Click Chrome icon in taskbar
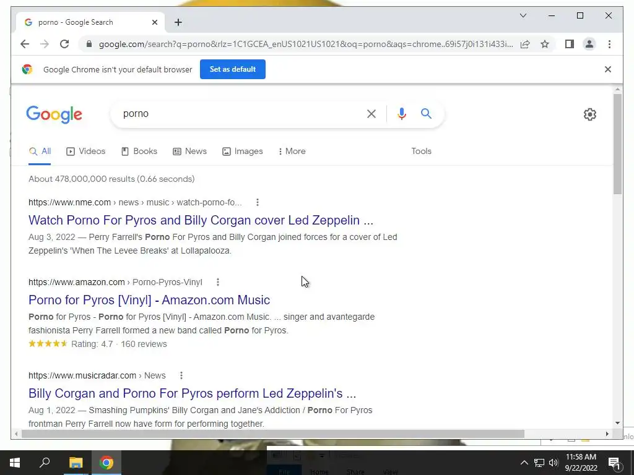Screen dimensions: 634x475 point(106,463)
